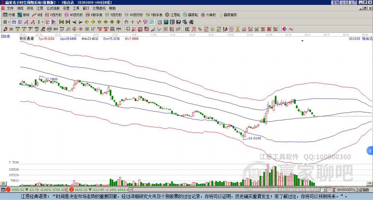
Task: Select the hand pan tool
Action: tap(126, 22)
